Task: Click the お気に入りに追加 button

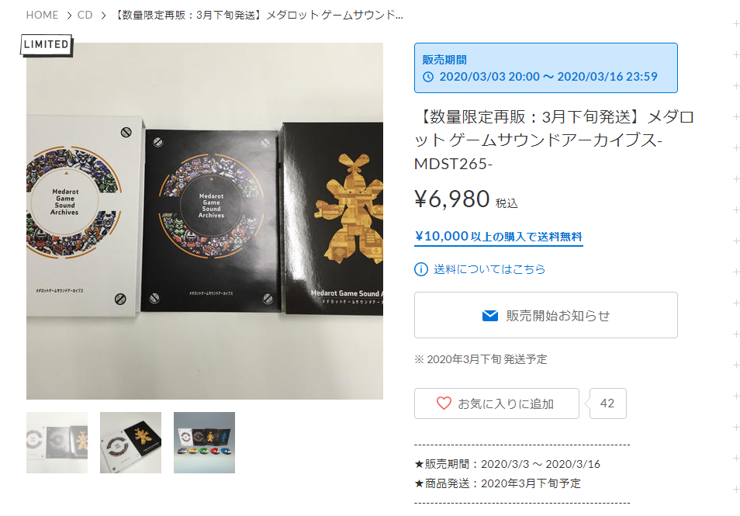Action: pyautogui.click(x=496, y=403)
